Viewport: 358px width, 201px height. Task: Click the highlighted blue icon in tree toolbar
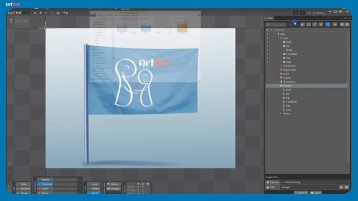coord(328,25)
